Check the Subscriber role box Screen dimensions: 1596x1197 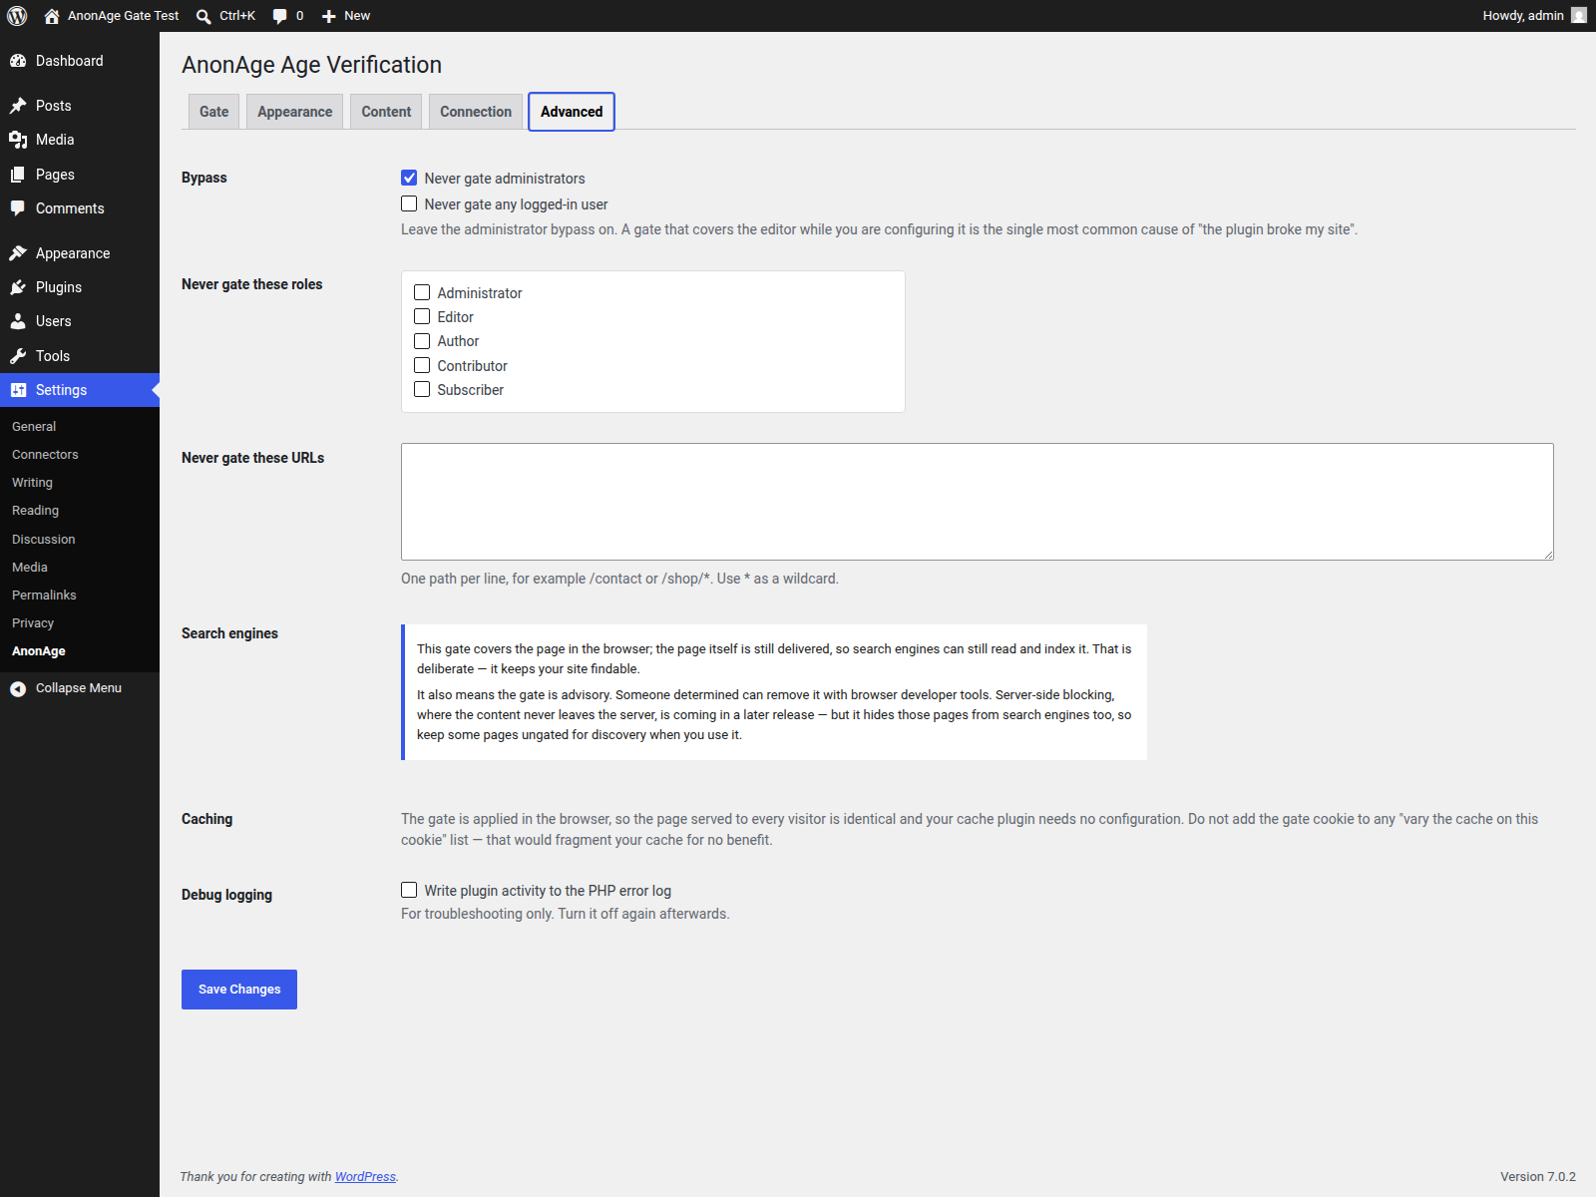tap(422, 389)
